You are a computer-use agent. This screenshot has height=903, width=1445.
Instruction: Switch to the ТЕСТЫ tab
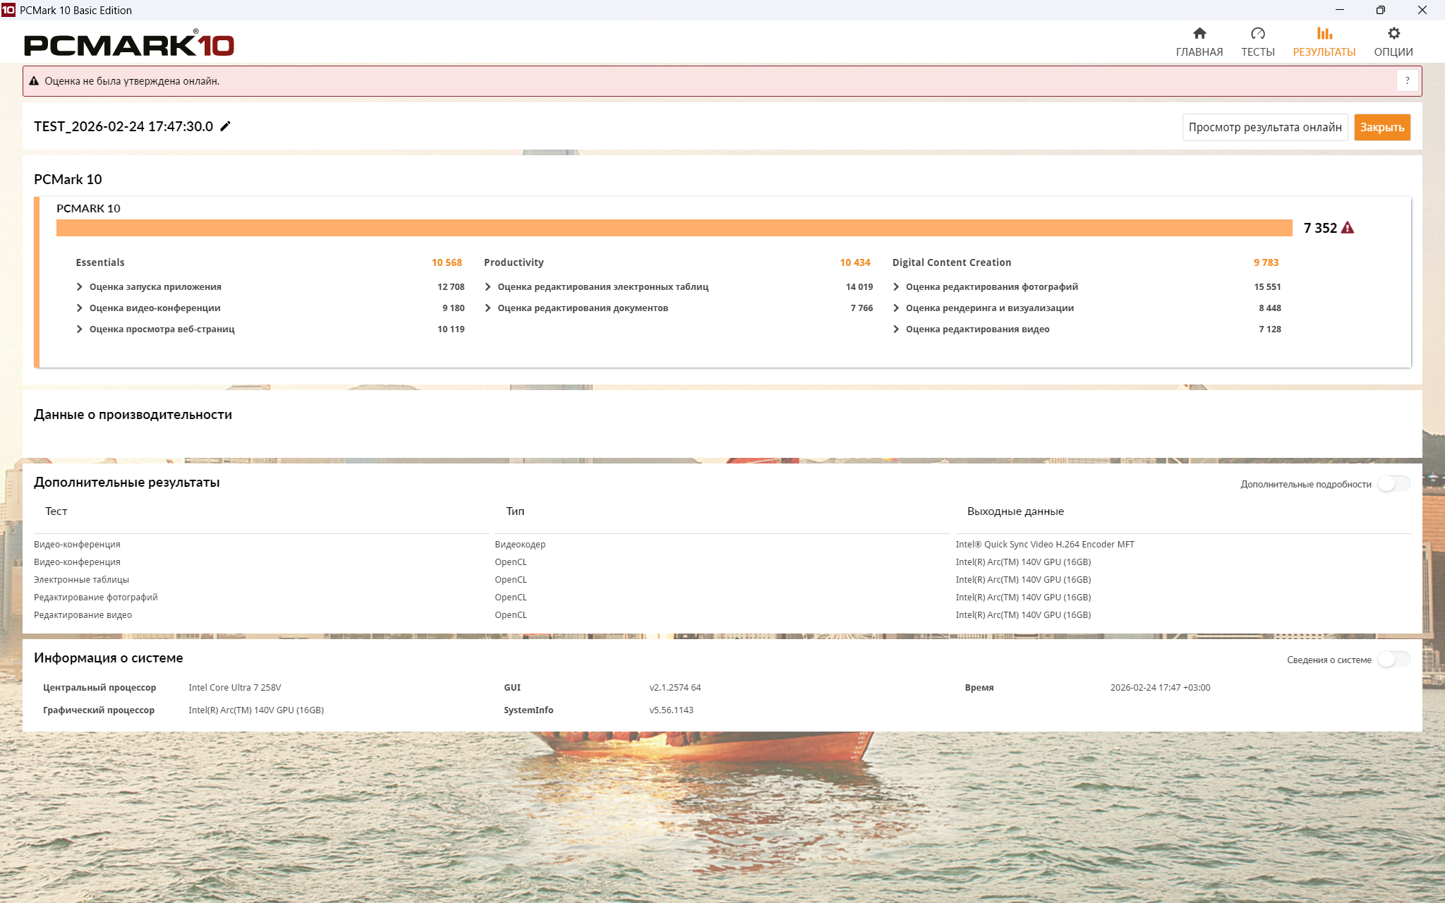click(1257, 52)
